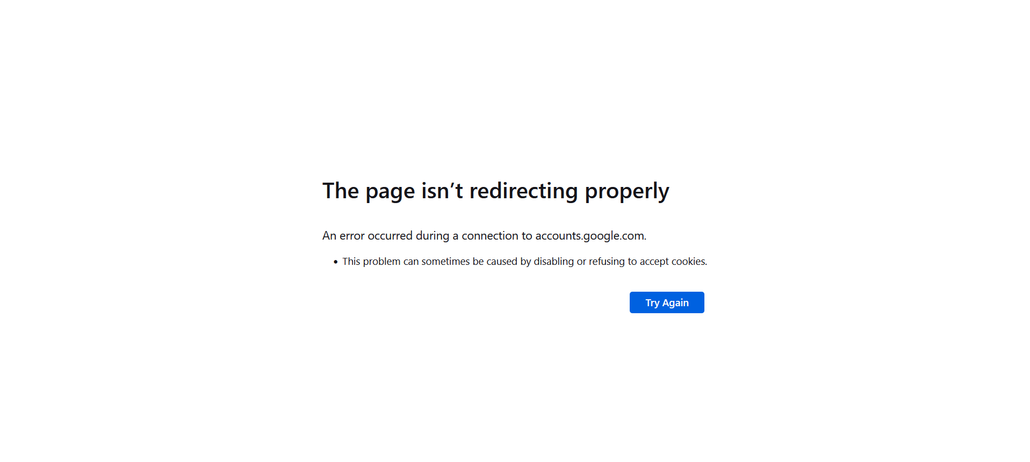The height and width of the screenshot is (462, 1030).
Task: Click the word 'connection' in the error message
Action: [x=489, y=236]
